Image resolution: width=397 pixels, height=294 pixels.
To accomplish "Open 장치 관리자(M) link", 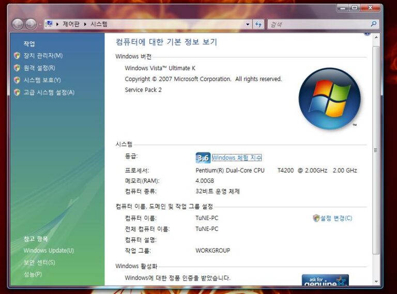I will [x=43, y=56].
